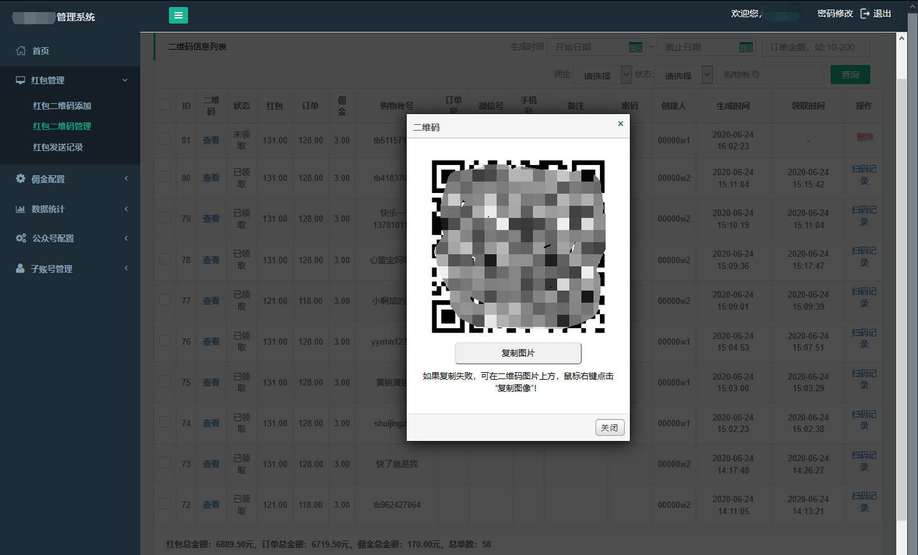Click 查看 link for row ID 81
The image size is (918, 555).
pos(211,140)
